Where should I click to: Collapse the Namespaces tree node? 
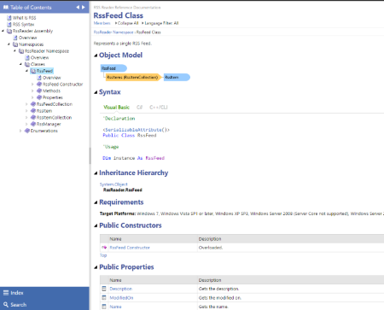pos(9,44)
